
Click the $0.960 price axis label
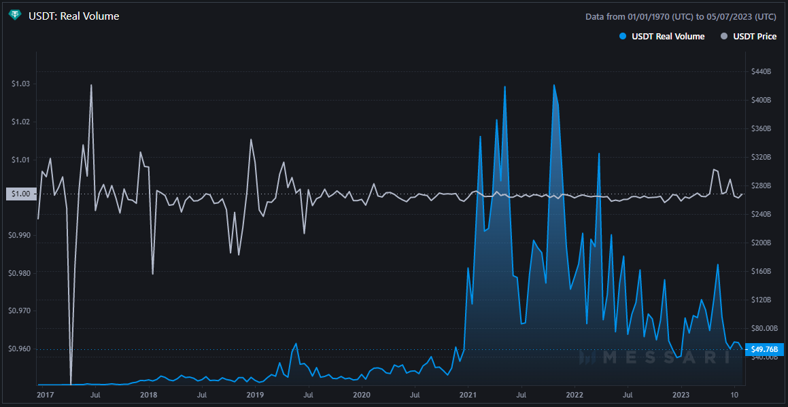20,349
